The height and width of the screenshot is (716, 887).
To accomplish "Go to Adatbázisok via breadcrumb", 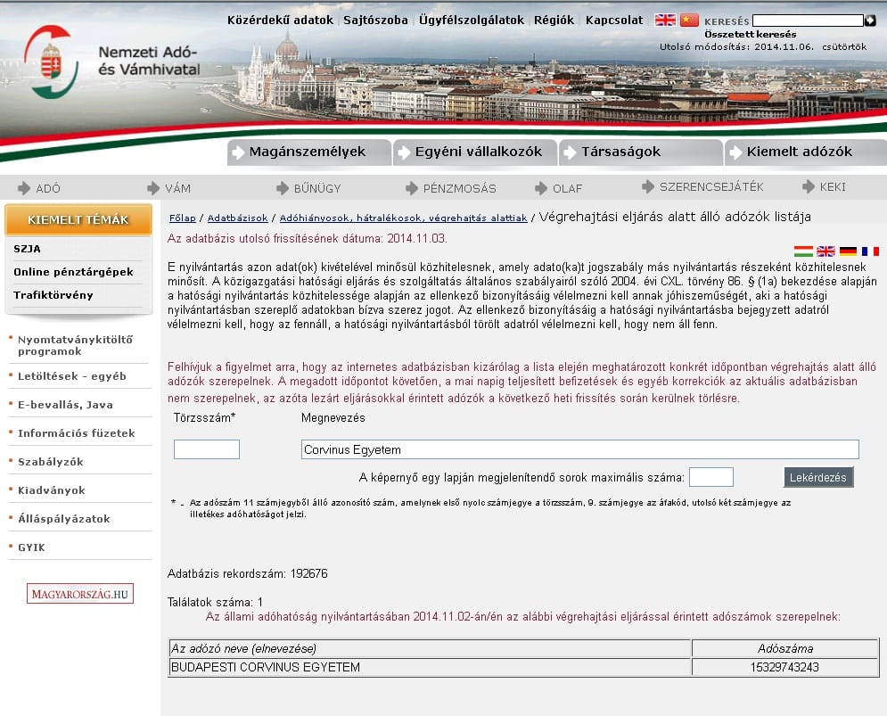I will pos(238,218).
